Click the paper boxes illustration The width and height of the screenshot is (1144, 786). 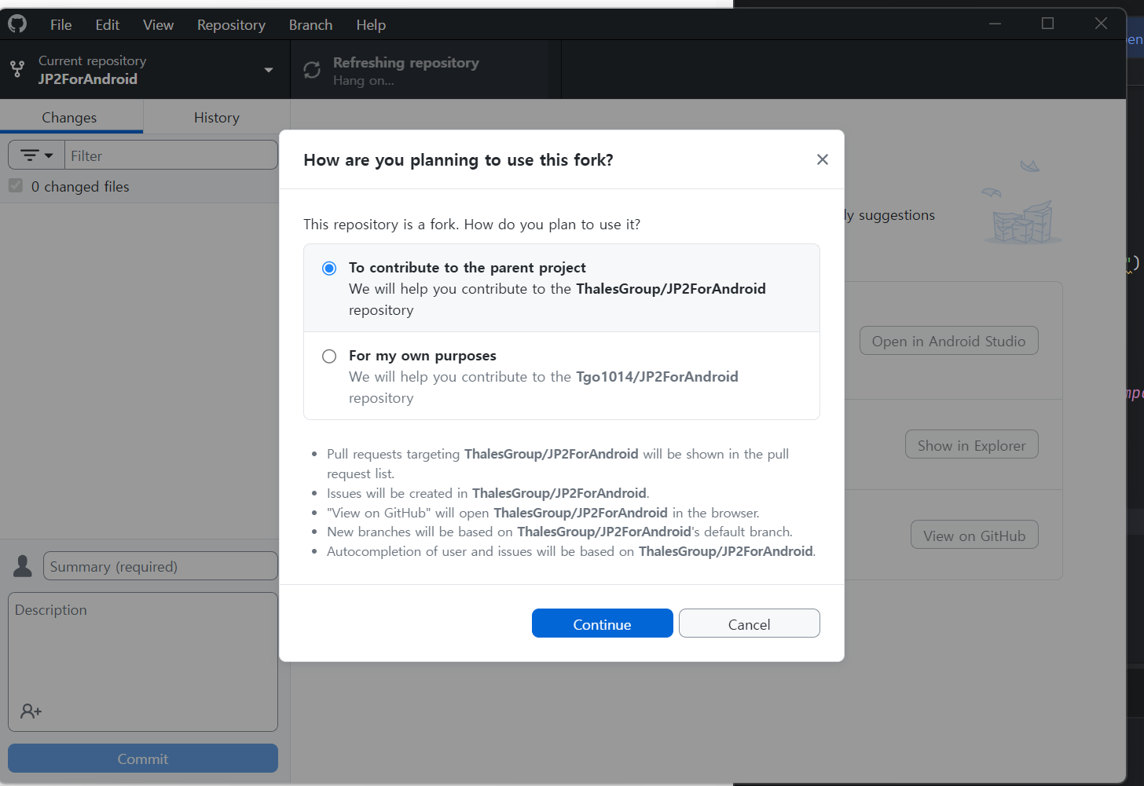click(1022, 203)
